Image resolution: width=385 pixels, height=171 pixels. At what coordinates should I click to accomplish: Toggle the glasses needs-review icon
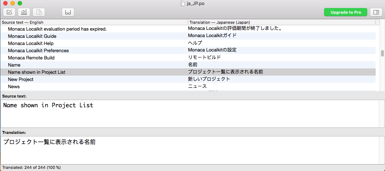(68, 12)
